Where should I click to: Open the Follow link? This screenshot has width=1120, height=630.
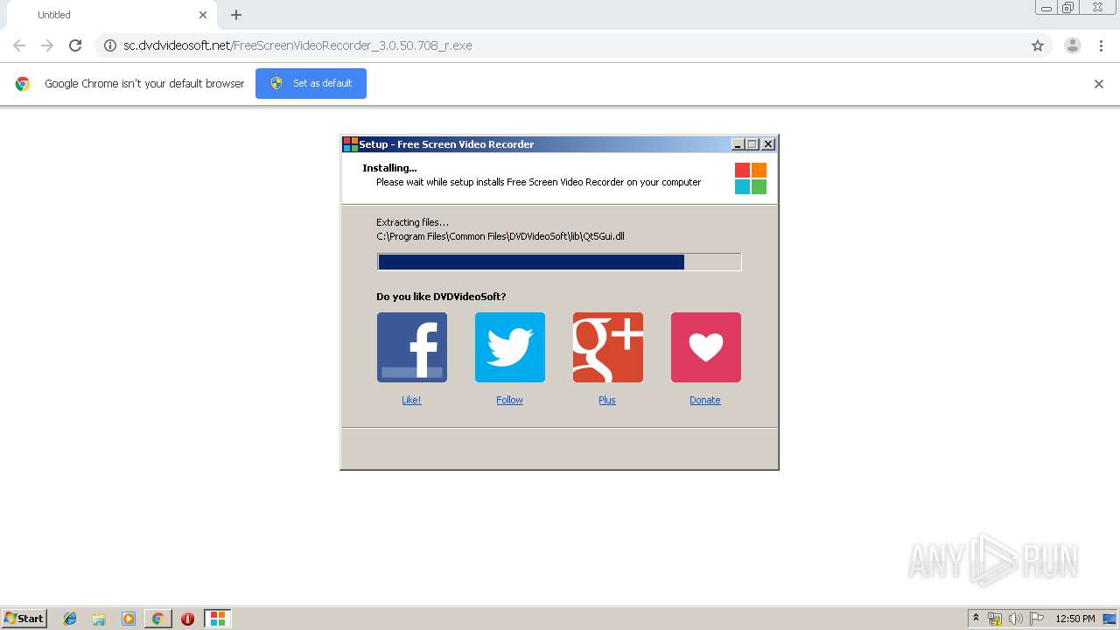coord(509,400)
